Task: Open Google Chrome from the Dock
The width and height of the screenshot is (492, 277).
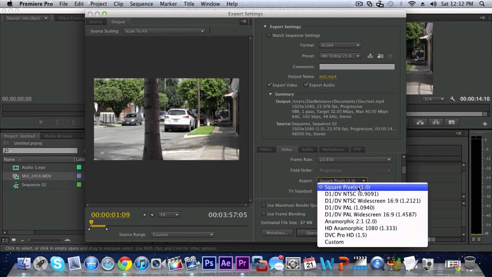Action: point(125,264)
